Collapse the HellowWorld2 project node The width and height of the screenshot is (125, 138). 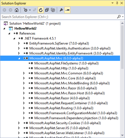pyautogui.click(x=4, y=28)
